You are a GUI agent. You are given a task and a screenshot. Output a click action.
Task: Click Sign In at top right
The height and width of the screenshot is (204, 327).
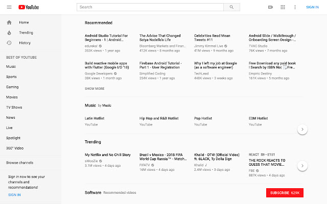[x=312, y=7]
